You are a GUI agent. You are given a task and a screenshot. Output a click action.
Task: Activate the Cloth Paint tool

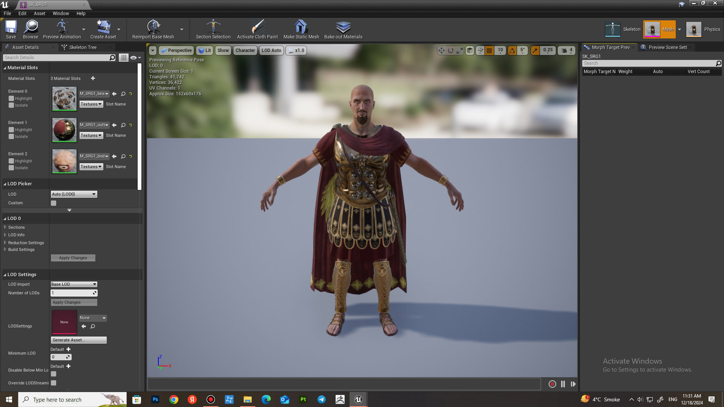click(x=257, y=29)
